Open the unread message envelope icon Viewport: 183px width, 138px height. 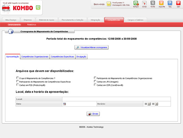coord(109,4)
